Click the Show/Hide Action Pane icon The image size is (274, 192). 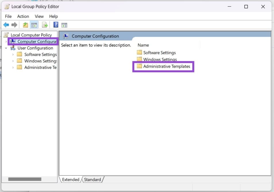64,25
